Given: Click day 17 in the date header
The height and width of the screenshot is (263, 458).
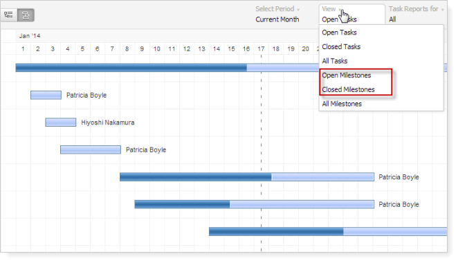Looking at the screenshot, I should [x=261, y=49].
